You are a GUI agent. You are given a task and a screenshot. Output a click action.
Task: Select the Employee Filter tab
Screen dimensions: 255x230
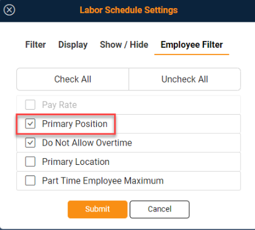click(192, 45)
